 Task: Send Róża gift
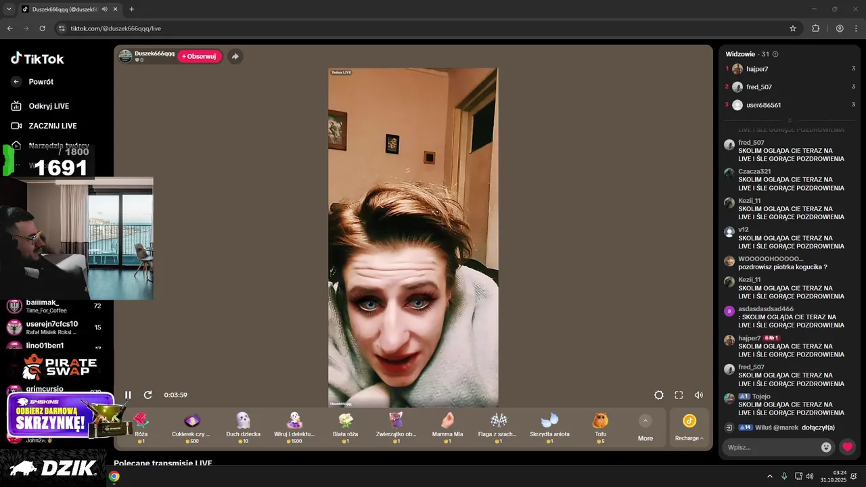[x=141, y=427]
